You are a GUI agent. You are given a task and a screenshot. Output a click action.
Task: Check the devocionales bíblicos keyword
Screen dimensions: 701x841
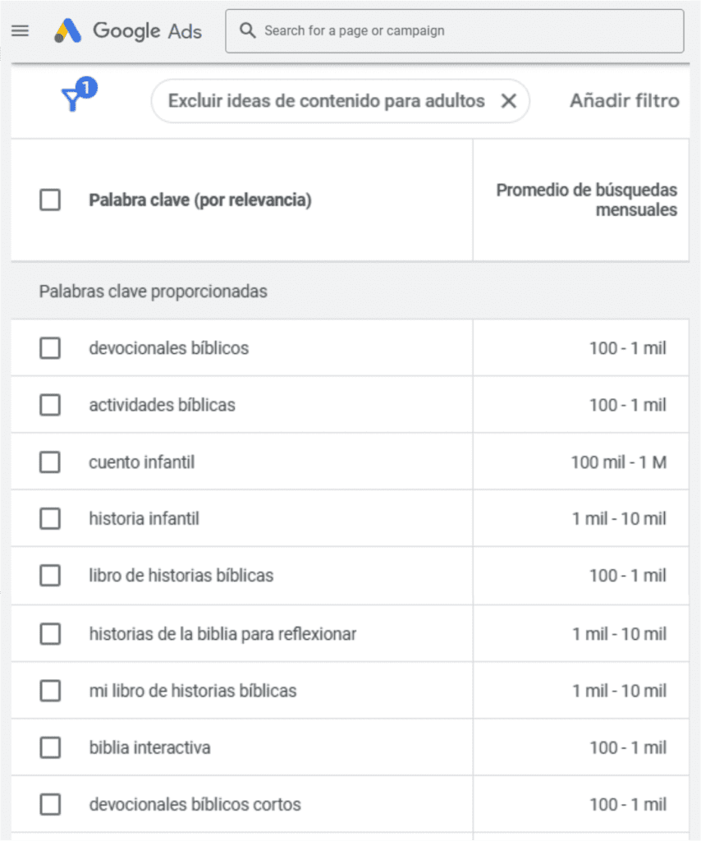pos(50,348)
